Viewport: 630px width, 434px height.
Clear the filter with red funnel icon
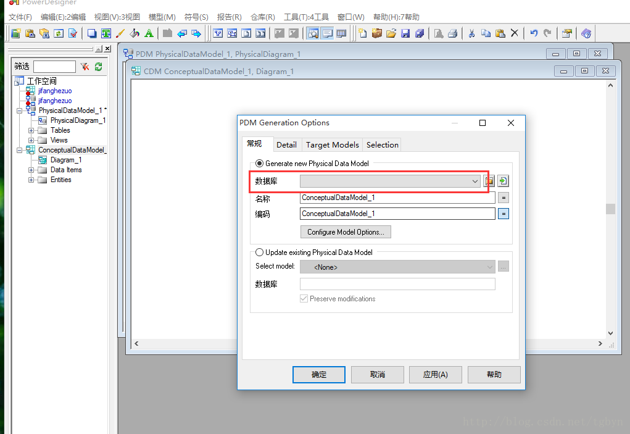coord(85,67)
